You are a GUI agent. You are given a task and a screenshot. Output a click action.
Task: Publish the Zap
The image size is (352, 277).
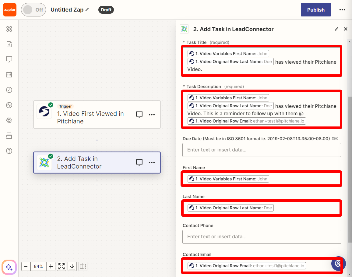point(316,10)
